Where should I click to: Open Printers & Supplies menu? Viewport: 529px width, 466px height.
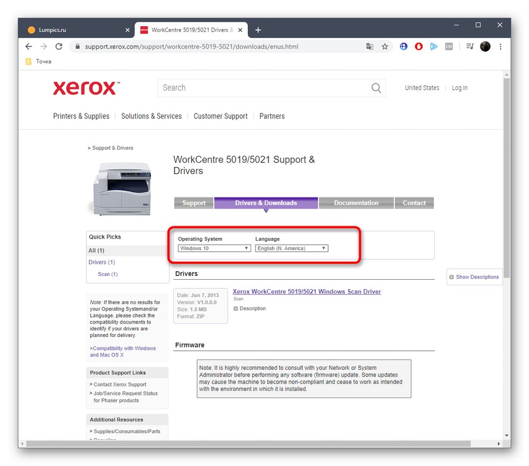[81, 116]
